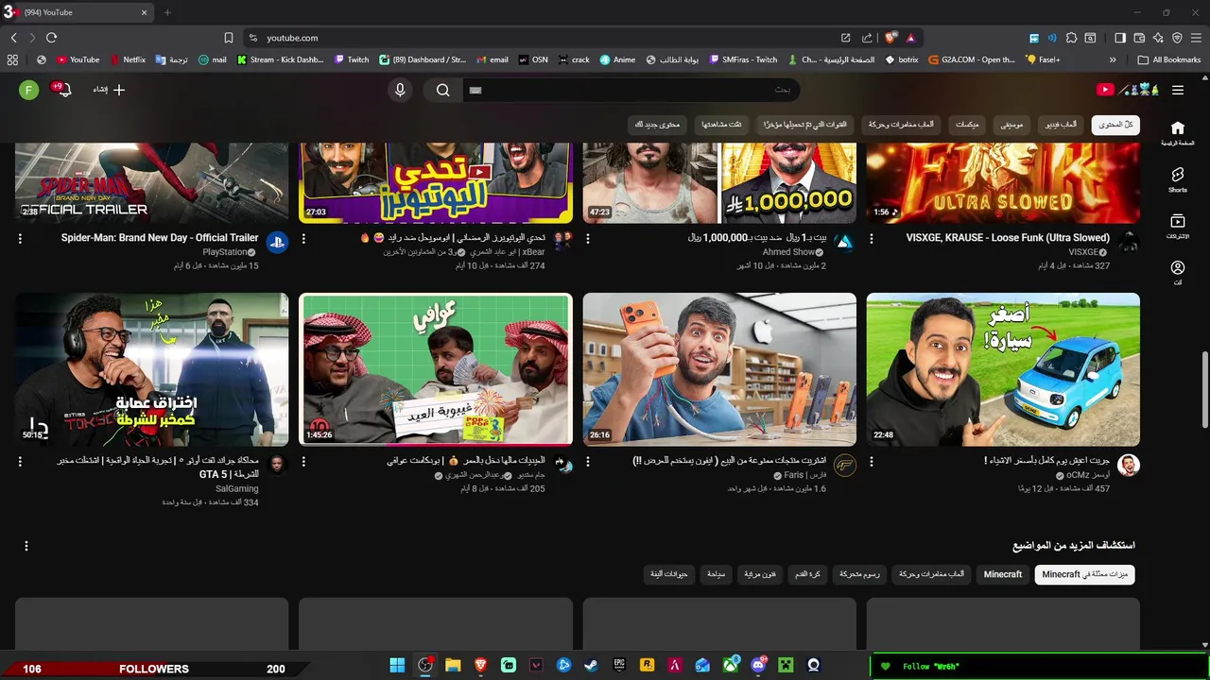Toggle the browser sidebar panel icon

click(1120, 38)
